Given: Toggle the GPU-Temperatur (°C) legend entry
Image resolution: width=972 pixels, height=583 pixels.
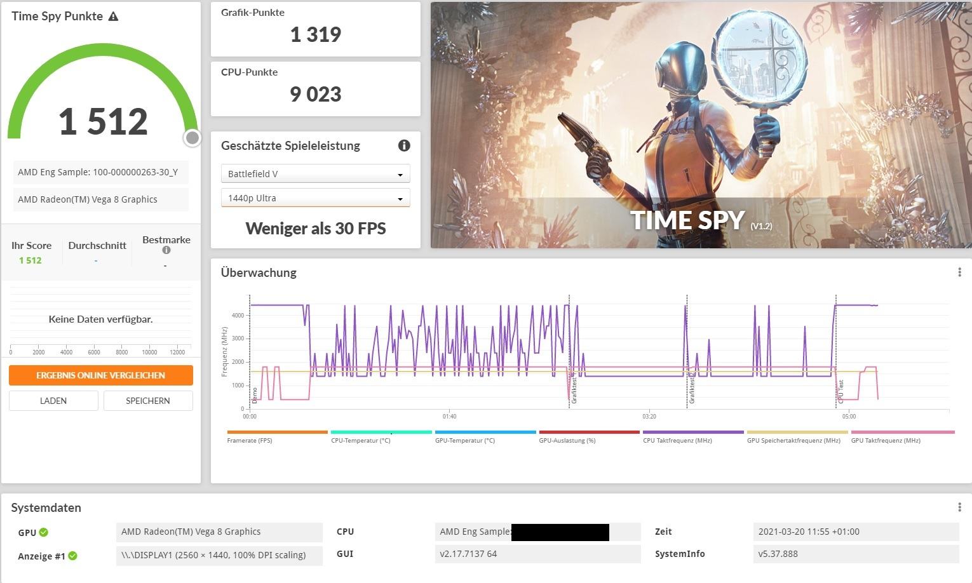Looking at the screenshot, I should click(485, 437).
